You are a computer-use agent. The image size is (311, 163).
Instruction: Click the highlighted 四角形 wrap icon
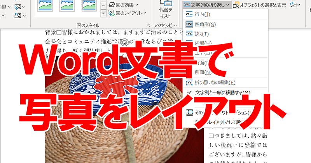click(x=189, y=24)
